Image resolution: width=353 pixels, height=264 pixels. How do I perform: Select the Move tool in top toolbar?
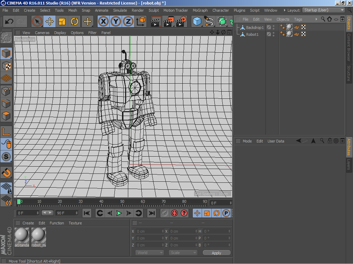click(x=50, y=22)
